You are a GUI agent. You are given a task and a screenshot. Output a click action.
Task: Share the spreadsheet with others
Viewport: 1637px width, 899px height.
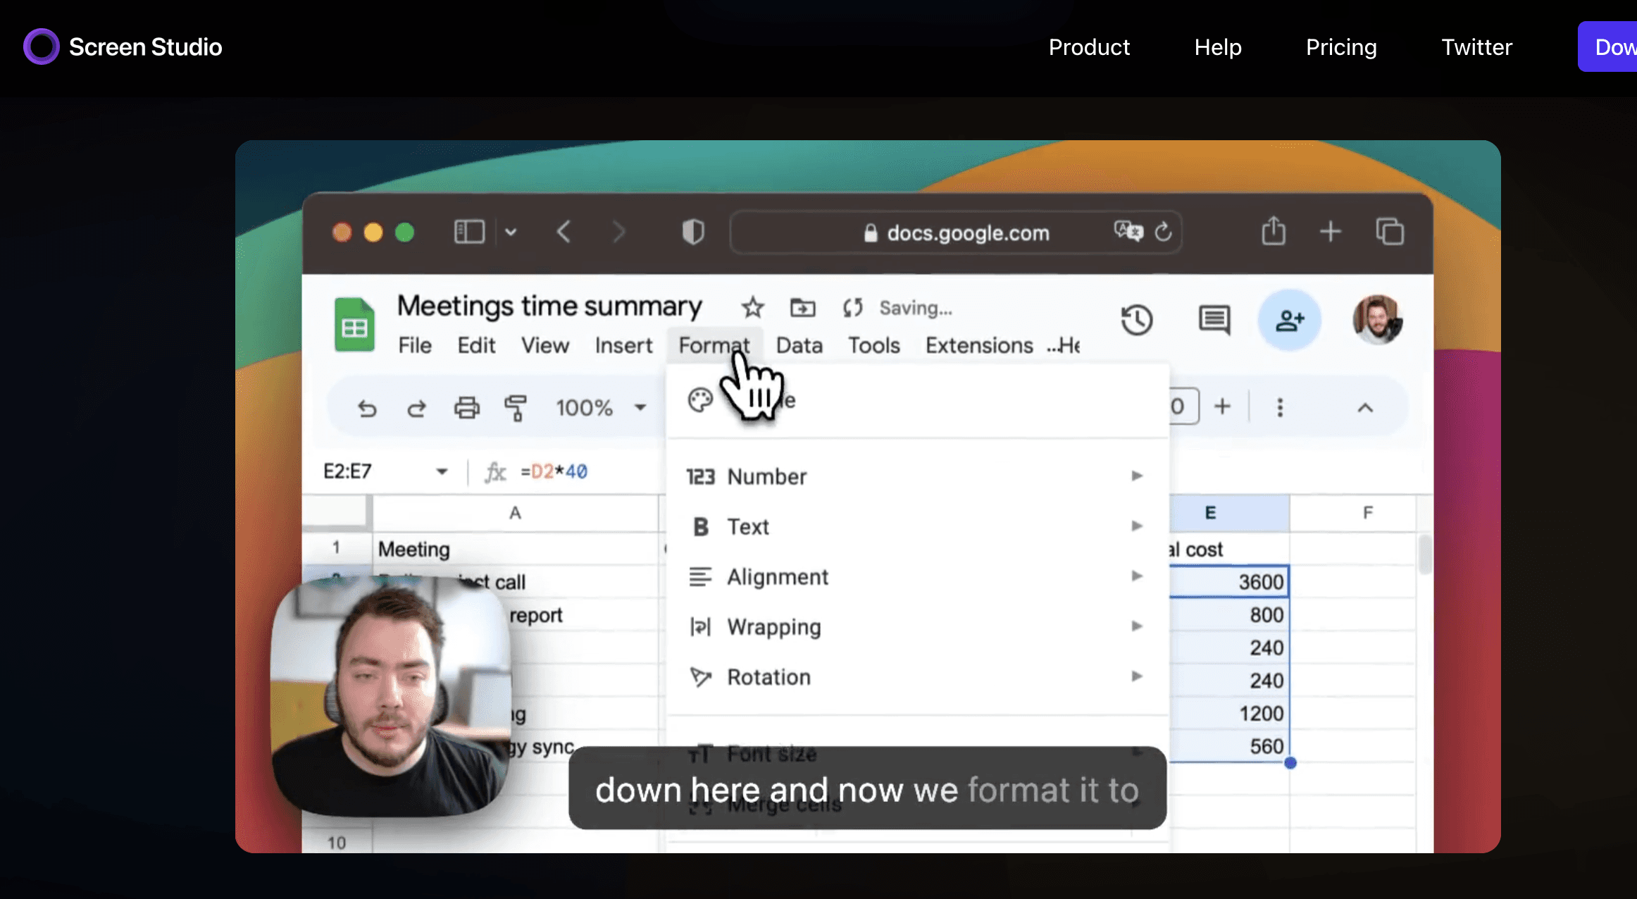tap(1289, 320)
